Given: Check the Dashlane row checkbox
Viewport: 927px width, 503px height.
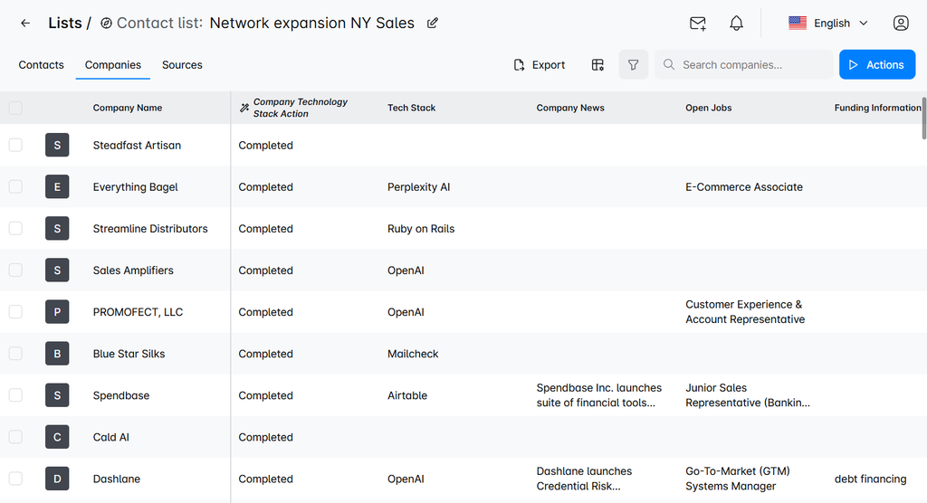Looking at the screenshot, I should 15,479.
